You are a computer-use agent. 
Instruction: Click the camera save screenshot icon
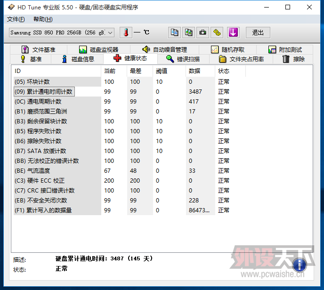202,32
